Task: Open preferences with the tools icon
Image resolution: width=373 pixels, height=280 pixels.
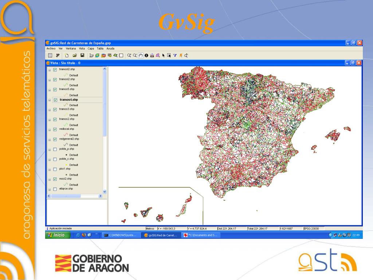Action: pyautogui.click(x=58, y=55)
